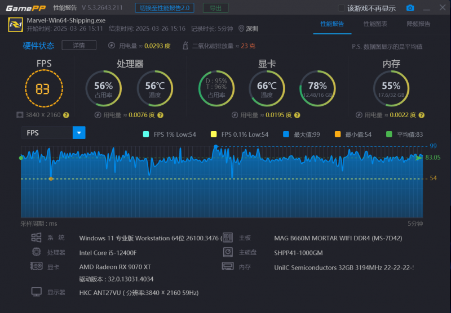The height and width of the screenshot is (313, 451).
Task: Switch to the 性能图表 tab
Action: pyautogui.click(x=375, y=24)
